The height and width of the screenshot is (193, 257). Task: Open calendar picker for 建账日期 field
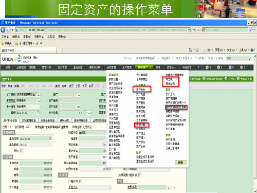pyautogui.click(x=50, y=138)
